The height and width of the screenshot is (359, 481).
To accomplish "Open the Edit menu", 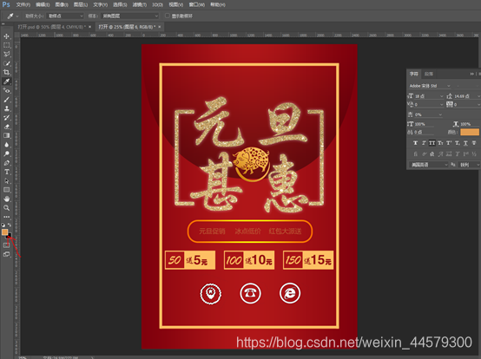I will 43,4.
